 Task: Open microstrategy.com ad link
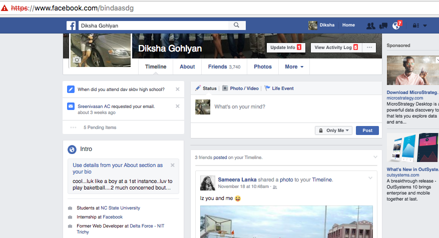tap(405, 98)
